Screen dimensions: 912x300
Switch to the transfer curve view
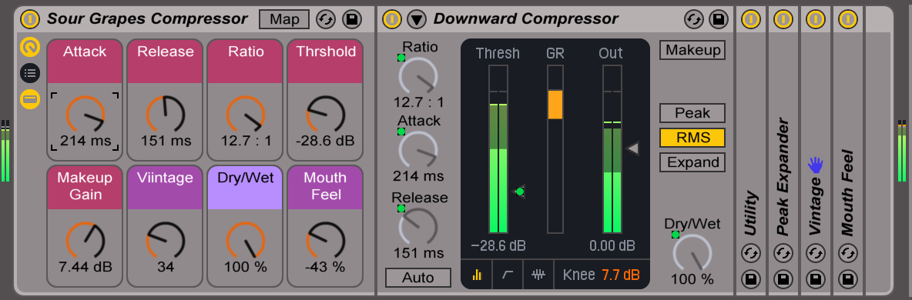coord(507,275)
